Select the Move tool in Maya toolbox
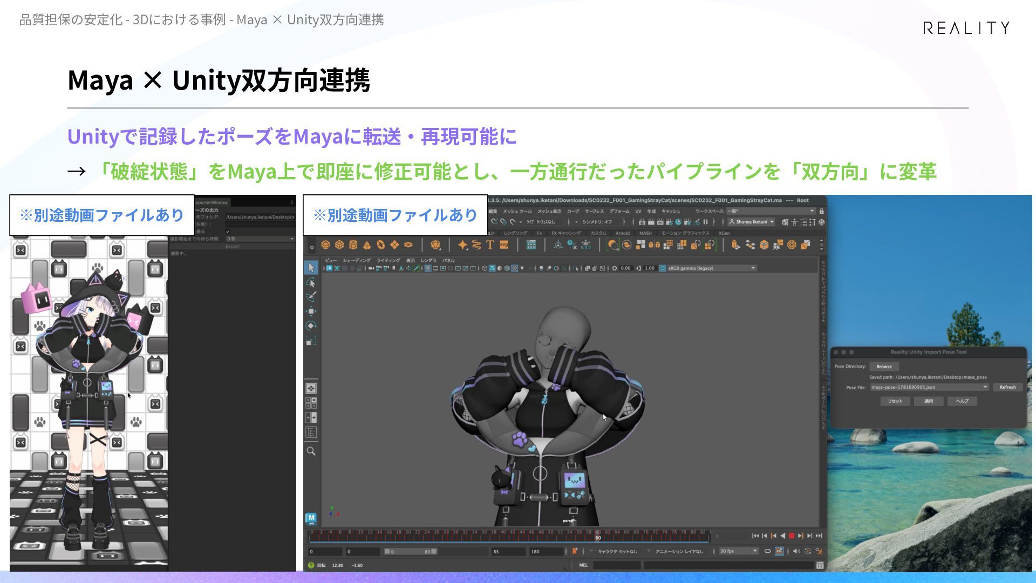Image resolution: width=1036 pixels, height=583 pixels. coord(311,311)
